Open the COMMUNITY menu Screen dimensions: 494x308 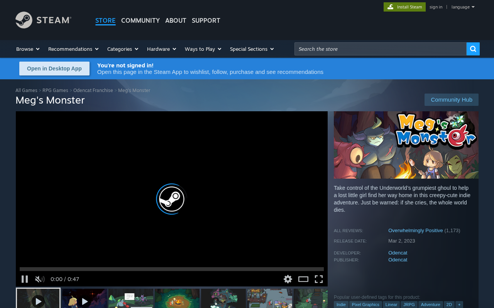coord(140,20)
